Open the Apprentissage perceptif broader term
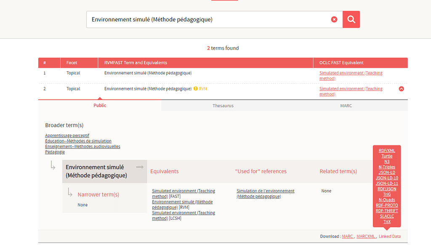The height and width of the screenshot is (245, 431). tap(66, 135)
